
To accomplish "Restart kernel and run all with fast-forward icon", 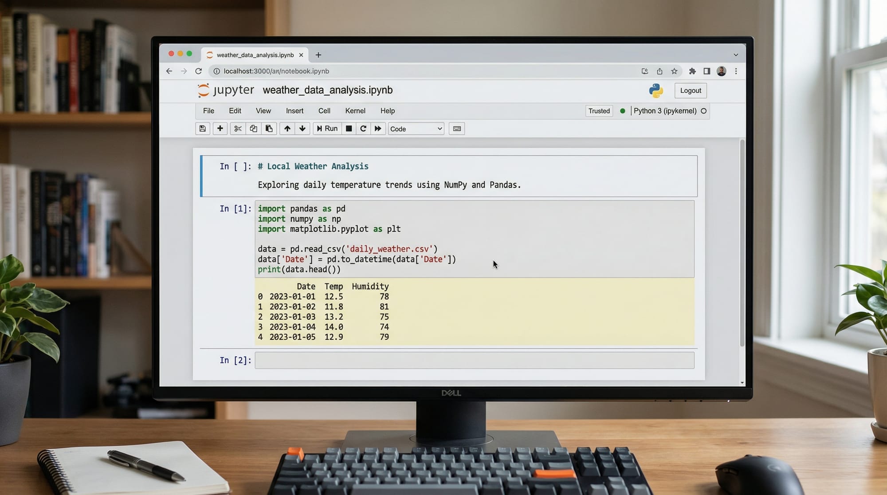I will (378, 129).
